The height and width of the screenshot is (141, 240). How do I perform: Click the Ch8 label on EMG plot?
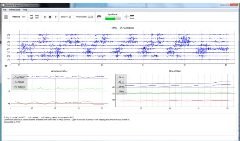(8, 35)
